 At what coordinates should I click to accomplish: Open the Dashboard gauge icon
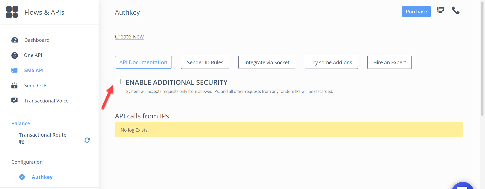point(15,40)
